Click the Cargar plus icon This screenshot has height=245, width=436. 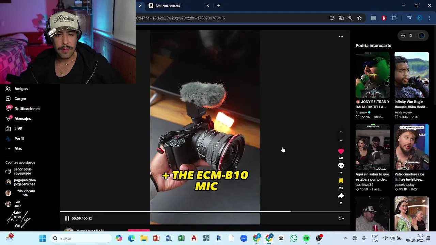[8, 99]
